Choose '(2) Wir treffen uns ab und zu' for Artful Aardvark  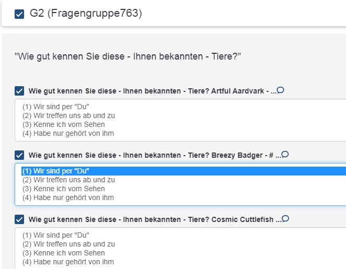tap(68, 115)
